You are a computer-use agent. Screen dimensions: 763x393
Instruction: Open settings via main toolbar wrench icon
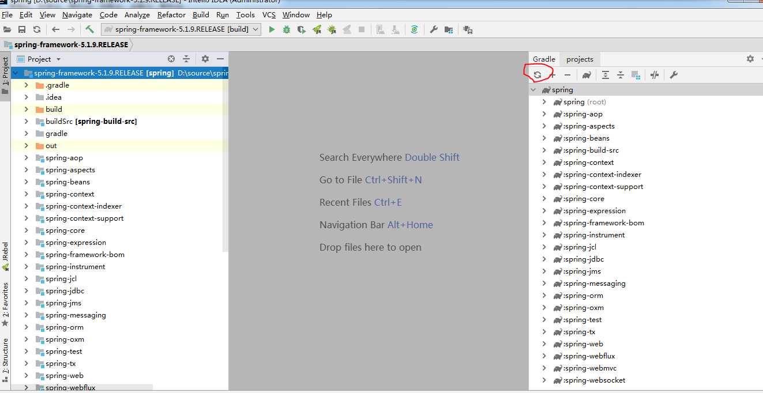point(434,29)
